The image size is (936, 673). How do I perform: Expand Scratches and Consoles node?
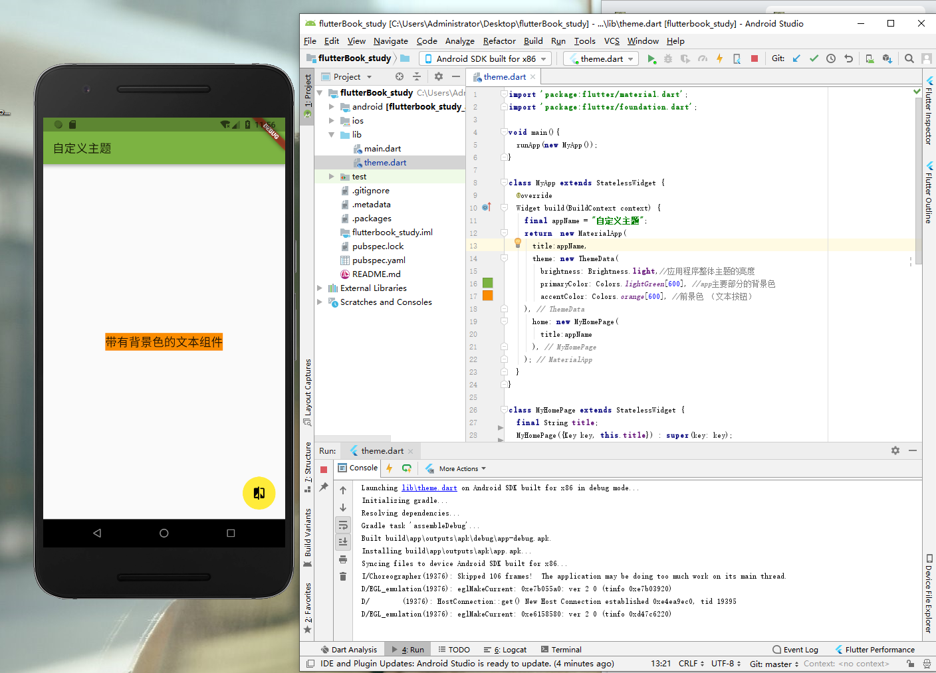[x=320, y=302]
